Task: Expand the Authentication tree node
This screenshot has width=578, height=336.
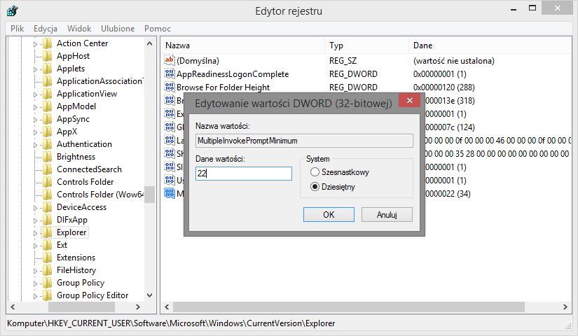Action: [x=36, y=145]
